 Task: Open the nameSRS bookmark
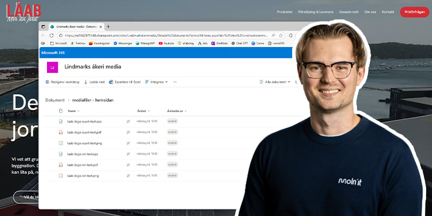pyautogui.click(x=276, y=43)
